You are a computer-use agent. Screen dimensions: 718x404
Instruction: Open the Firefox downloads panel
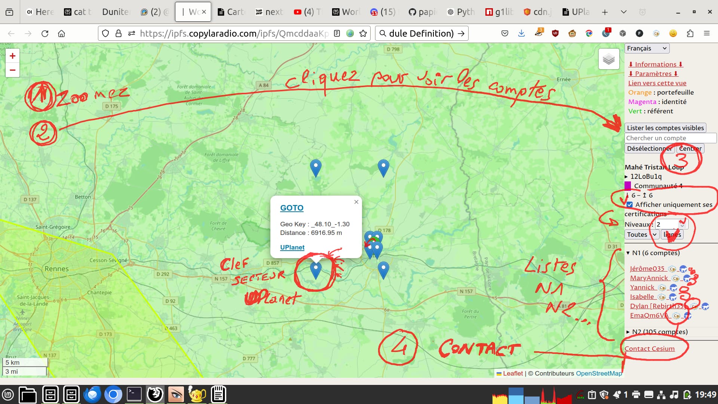(x=521, y=34)
